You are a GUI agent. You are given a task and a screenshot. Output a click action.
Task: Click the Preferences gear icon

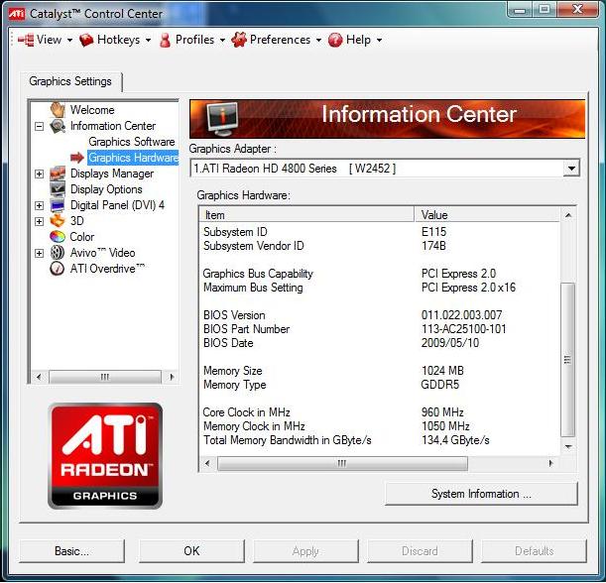[239, 40]
